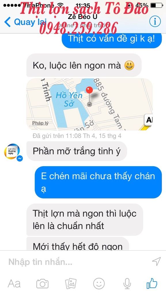Tap the 'Thịt lợn mà ngon thì luộc' message
166x295 pixels.
[85, 220]
